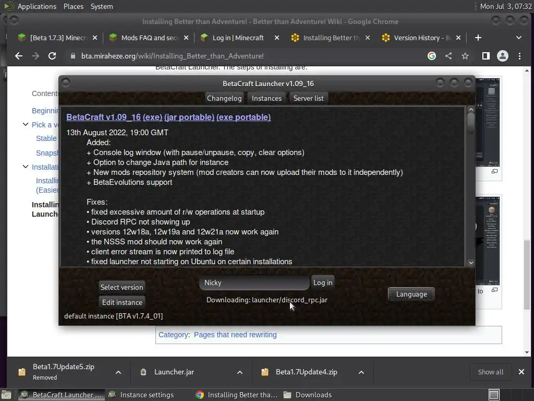The width and height of the screenshot is (534, 401).
Task: Click the Nicky username input field
Action: 254,282
